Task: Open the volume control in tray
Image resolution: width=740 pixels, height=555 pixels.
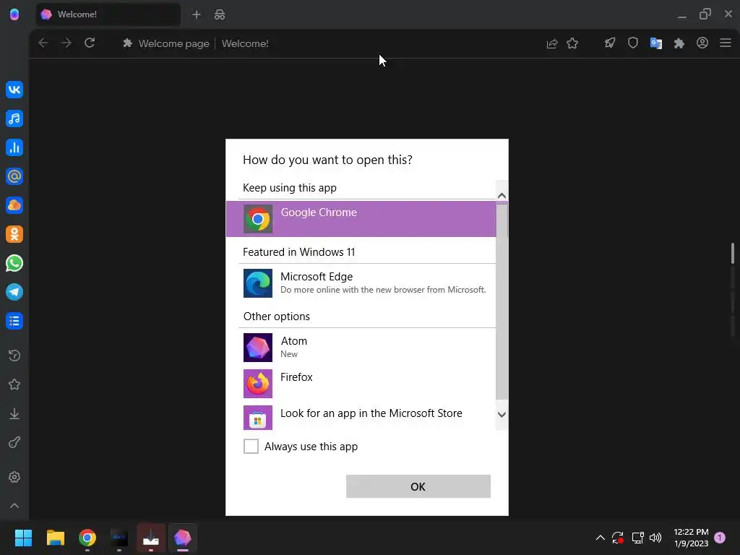Action: coord(655,538)
